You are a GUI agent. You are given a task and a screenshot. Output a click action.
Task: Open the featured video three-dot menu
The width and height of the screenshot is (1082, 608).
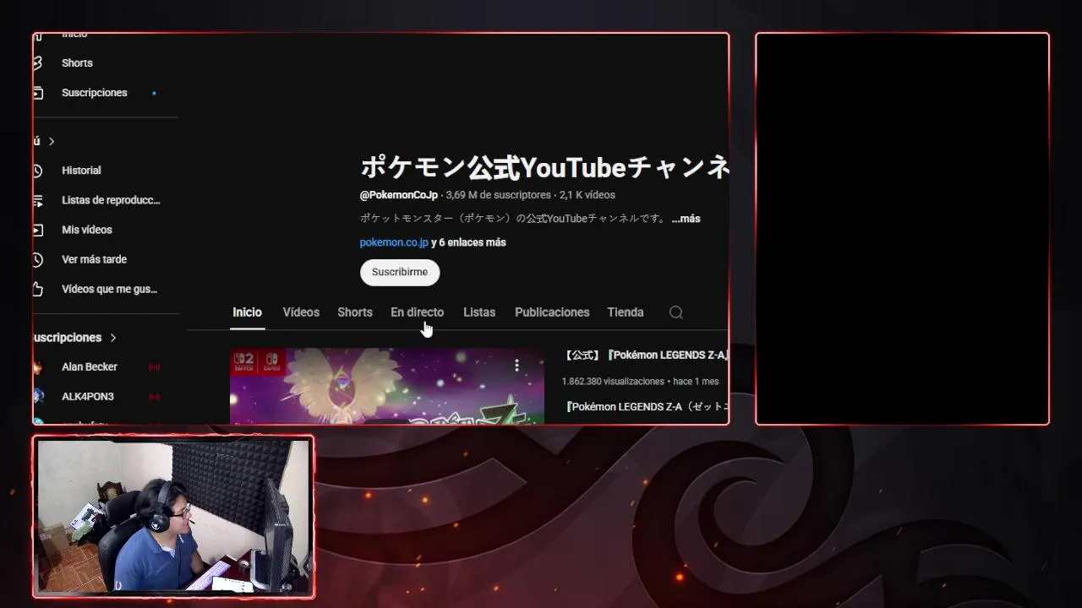pyautogui.click(x=516, y=366)
